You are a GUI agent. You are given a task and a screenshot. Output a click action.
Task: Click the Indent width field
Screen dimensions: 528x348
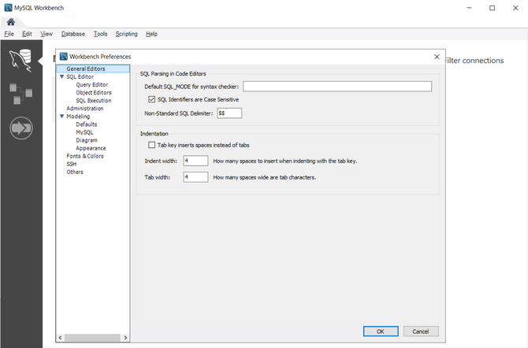pyautogui.click(x=195, y=161)
